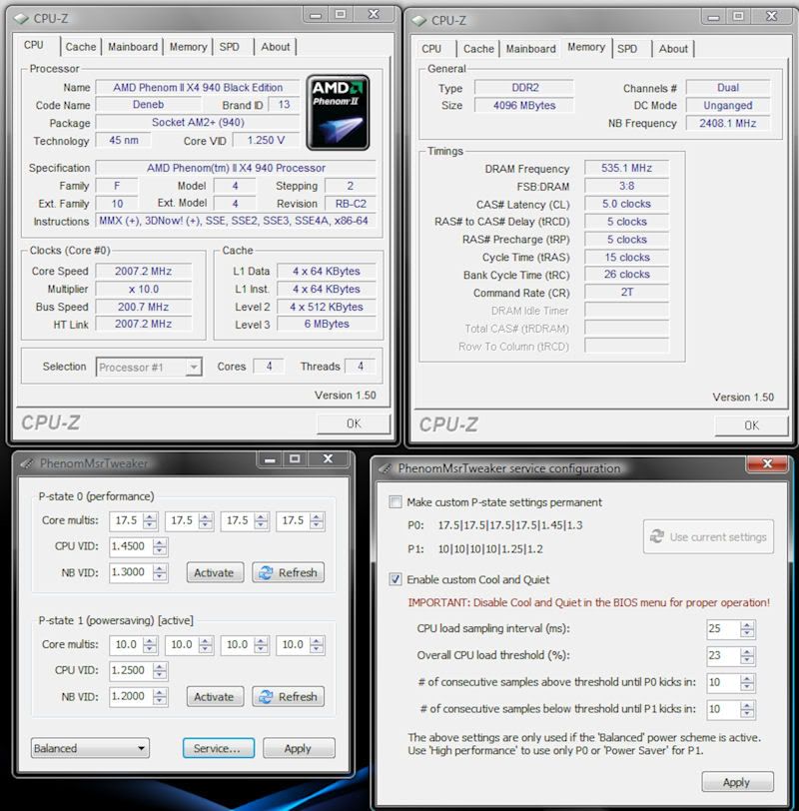
Task: Click the Core Speed value 2007.2 MHz
Action: point(143,271)
